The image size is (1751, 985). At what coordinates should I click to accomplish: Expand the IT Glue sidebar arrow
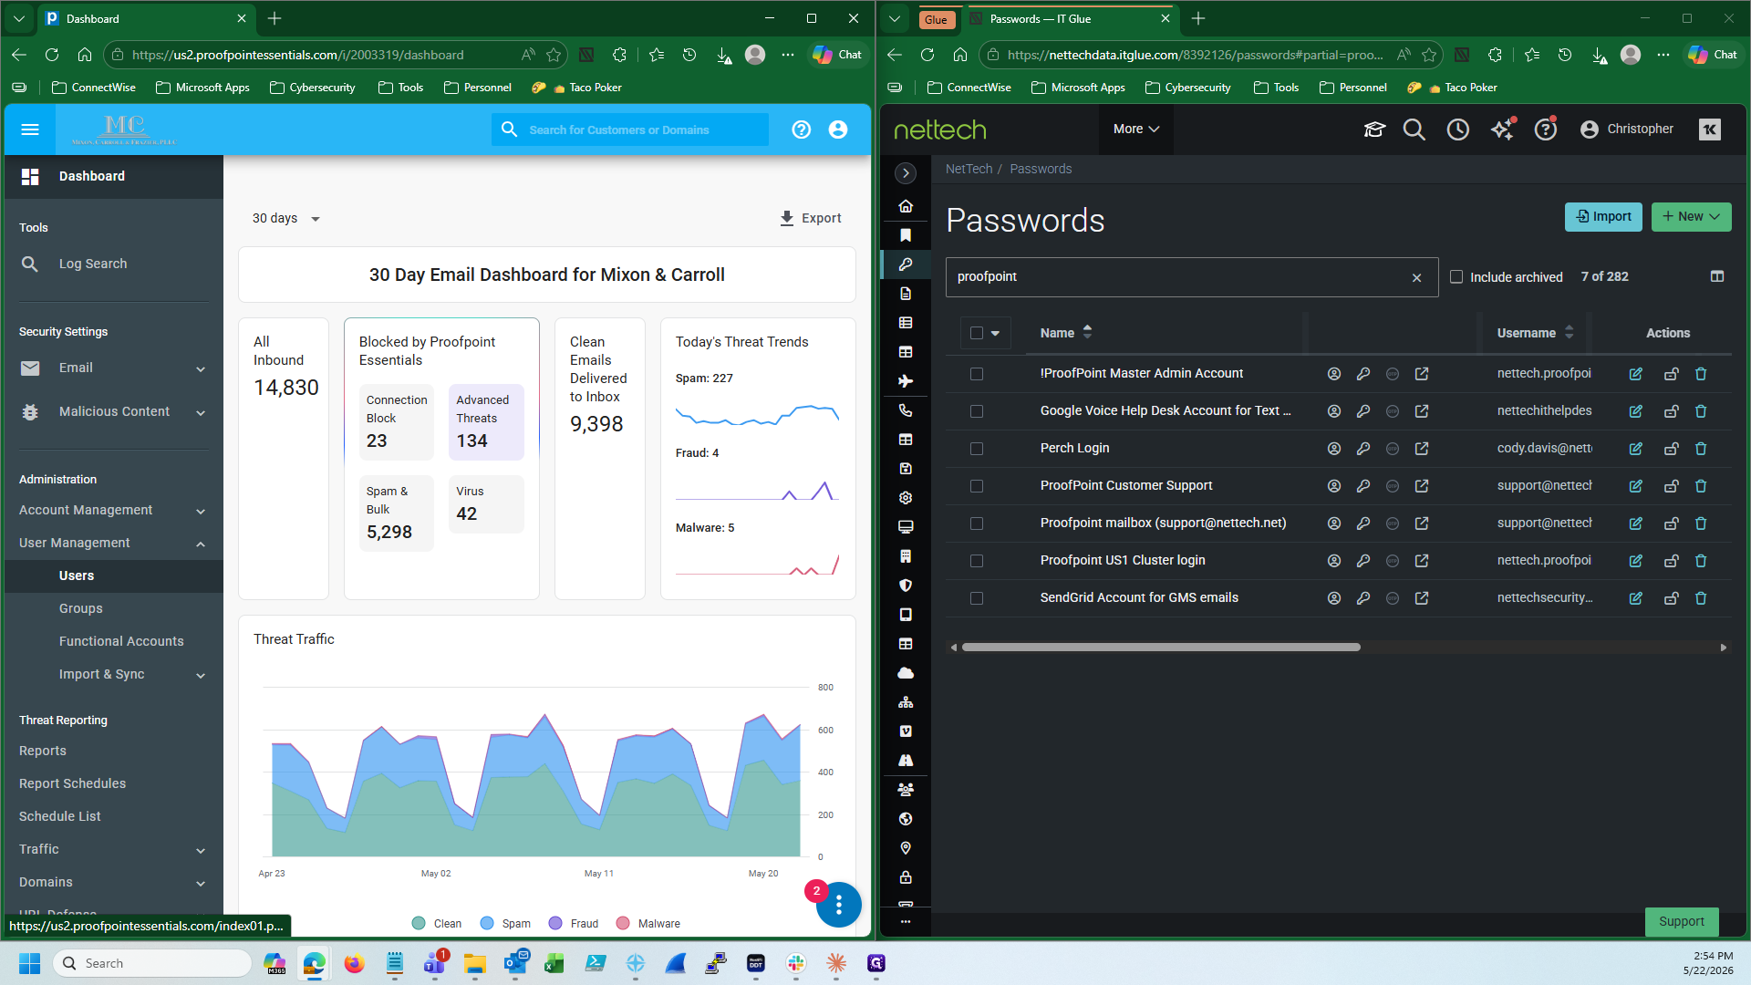906,172
